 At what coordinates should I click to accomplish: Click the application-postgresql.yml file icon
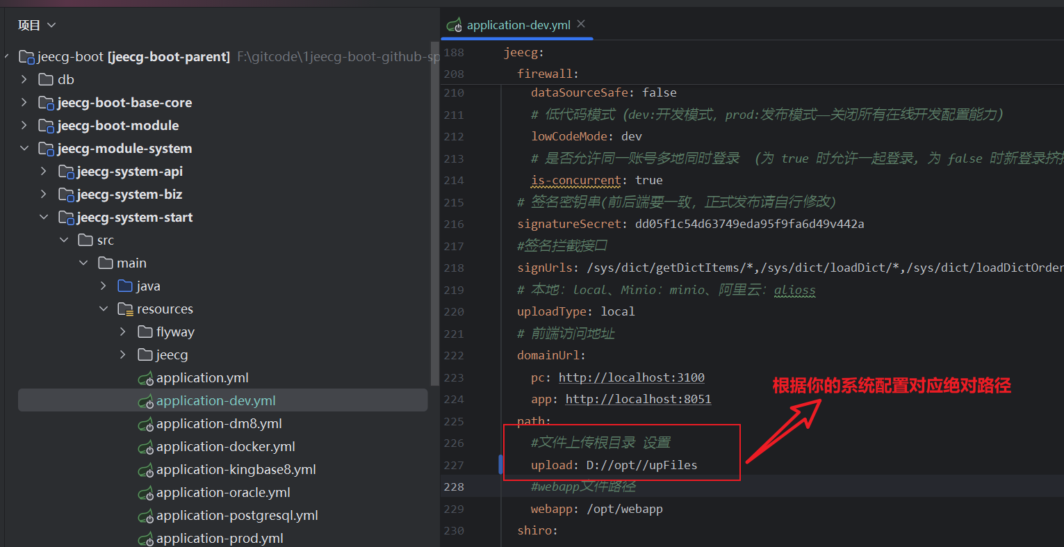[x=145, y=516]
